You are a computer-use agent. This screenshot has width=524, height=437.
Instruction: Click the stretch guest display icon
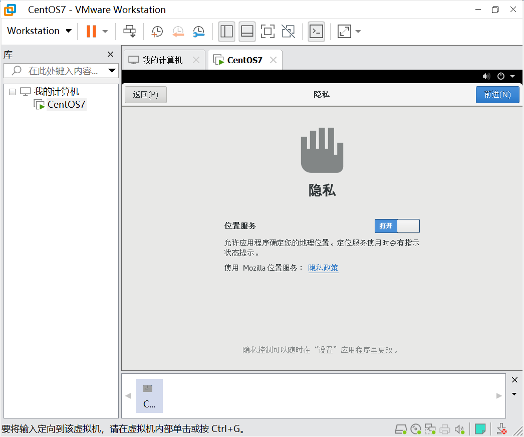tap(344, 32)
